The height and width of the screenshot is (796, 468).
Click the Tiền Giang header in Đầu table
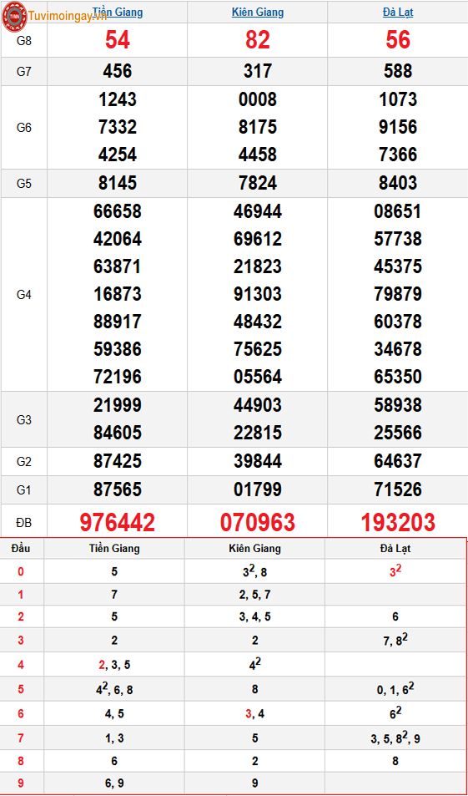click(x=114, y=548)
